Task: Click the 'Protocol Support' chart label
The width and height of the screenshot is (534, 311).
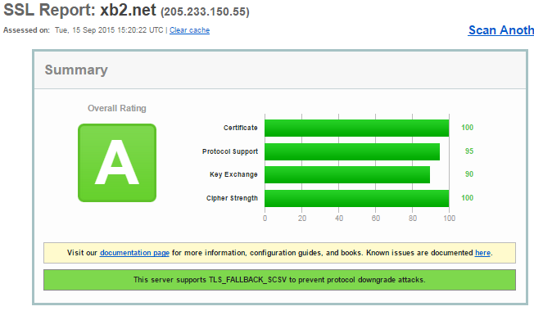Action: point(230,151)
